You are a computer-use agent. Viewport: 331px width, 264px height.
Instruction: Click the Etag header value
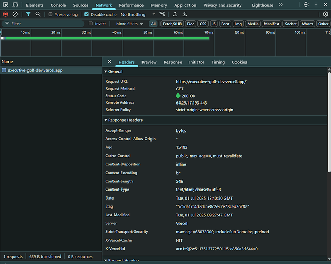click(x=212, y=206)
